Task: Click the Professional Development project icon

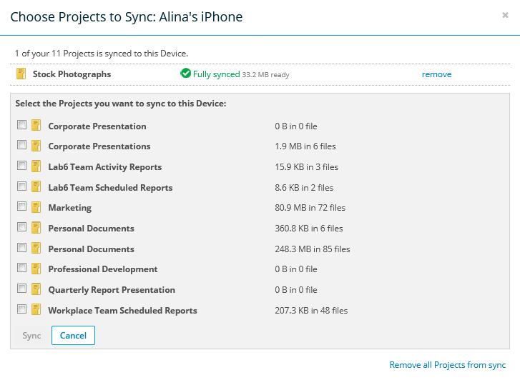Action: pyautogui.click(x=36, y=269)
